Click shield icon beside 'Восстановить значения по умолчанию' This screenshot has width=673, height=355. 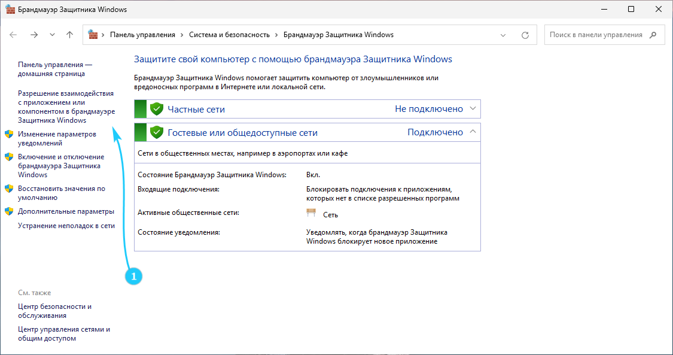[x=9, y=189]
